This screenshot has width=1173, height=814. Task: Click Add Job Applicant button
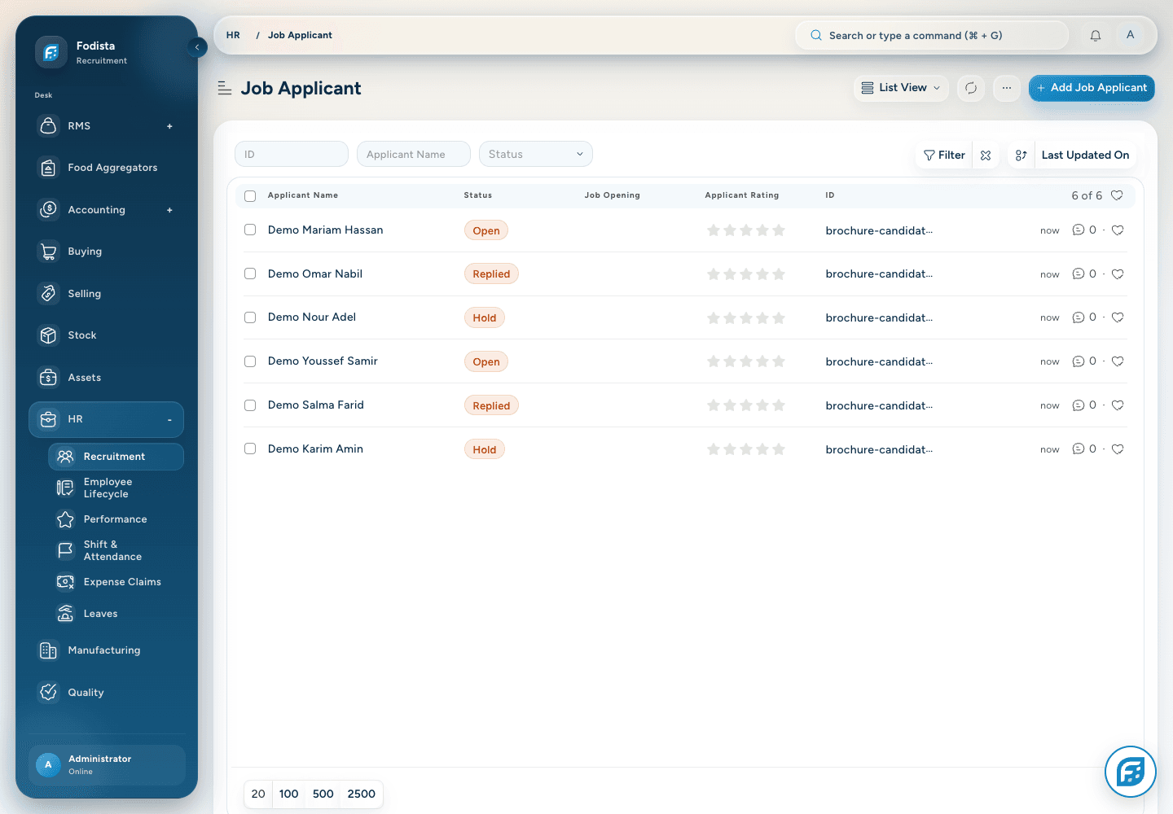(x=1092, y=88)
